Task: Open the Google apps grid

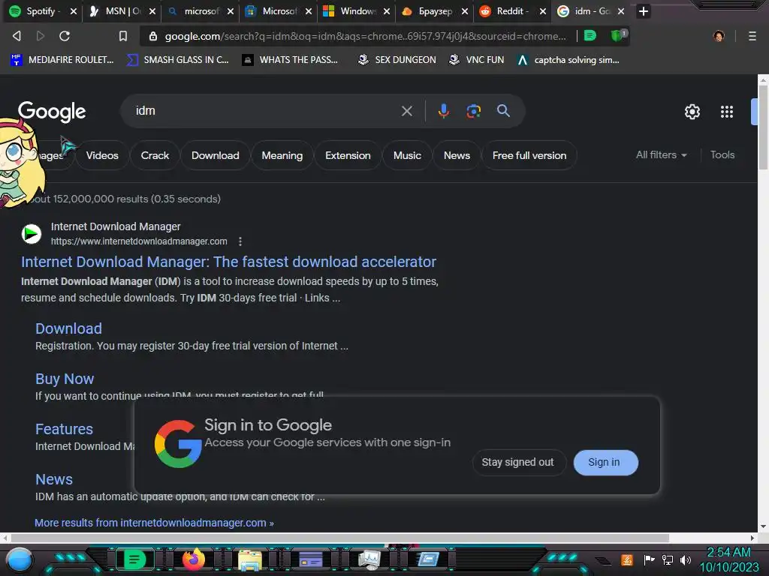Action: [x=727, y=112]
